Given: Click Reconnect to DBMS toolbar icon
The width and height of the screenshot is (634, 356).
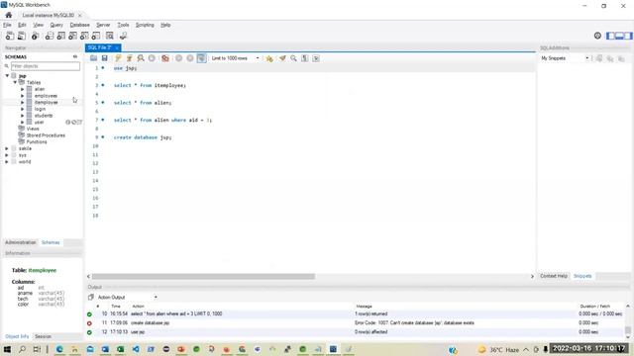Looking at the screenshot, I should point(123,36).
